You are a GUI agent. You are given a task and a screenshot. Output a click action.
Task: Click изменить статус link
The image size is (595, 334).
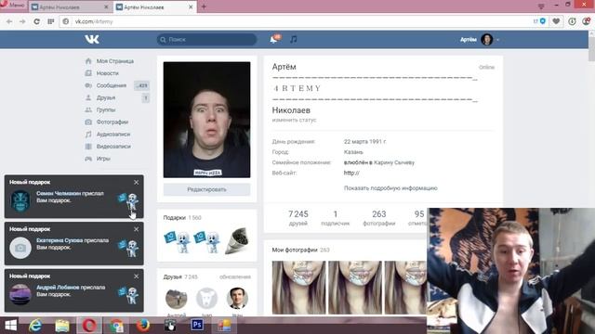[294, 120]
